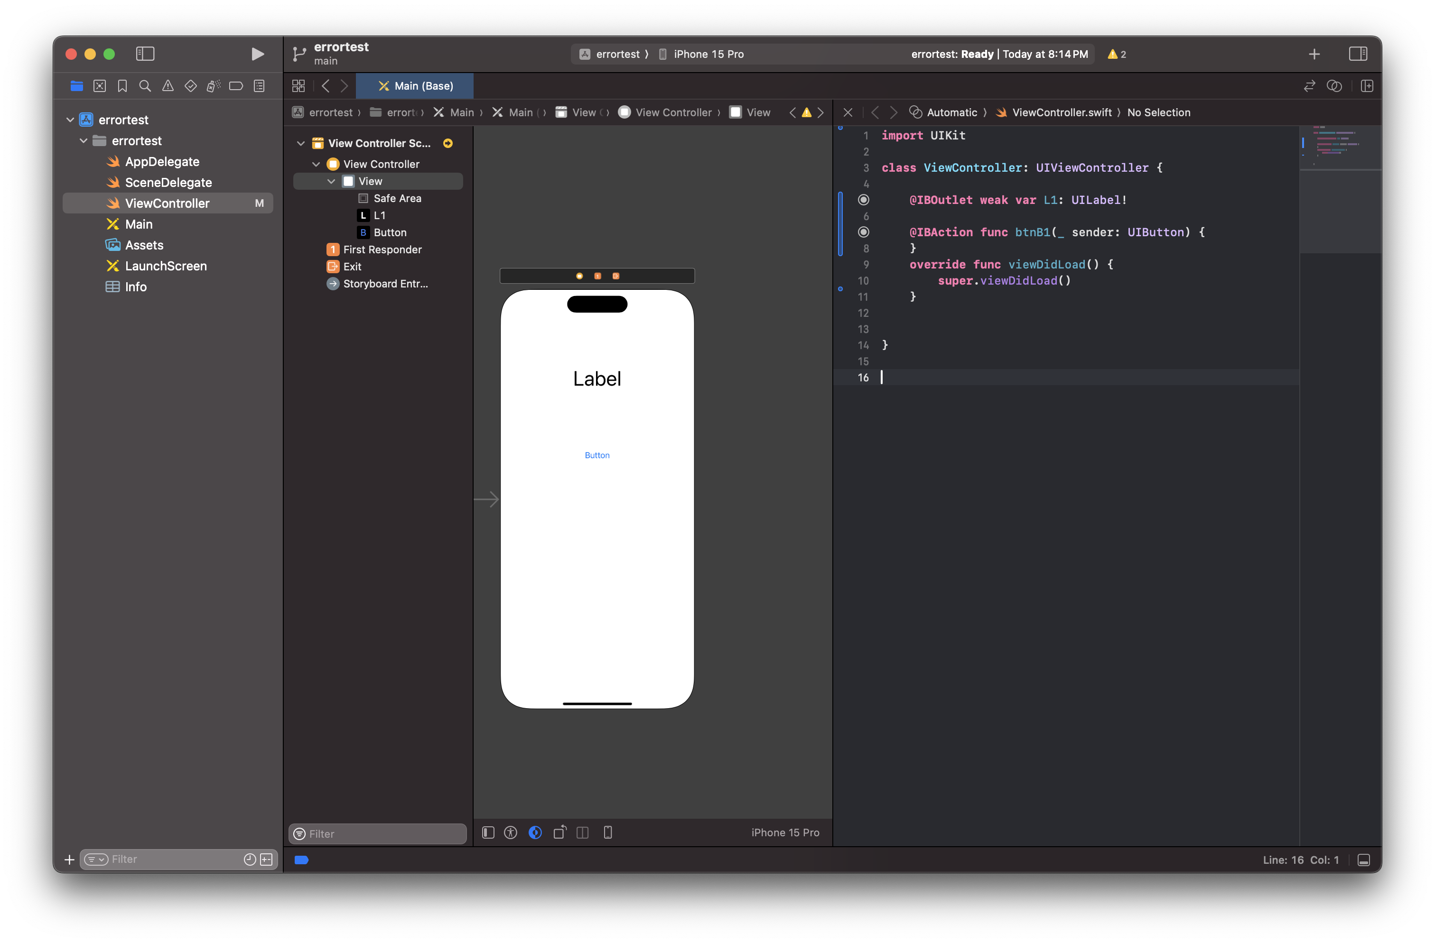
Task: Toggle the document outline visibility
Action: (x=488, y=833)
